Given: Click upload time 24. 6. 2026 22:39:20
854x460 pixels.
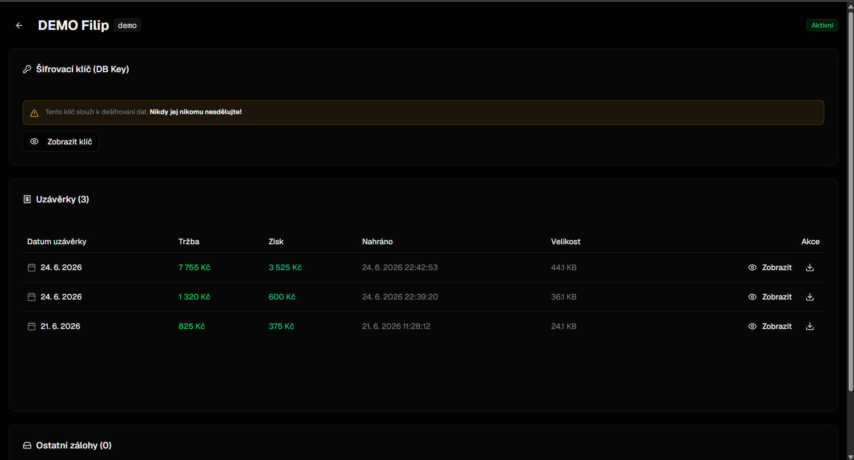Looking at the screenshot, I should click(400, 297).
